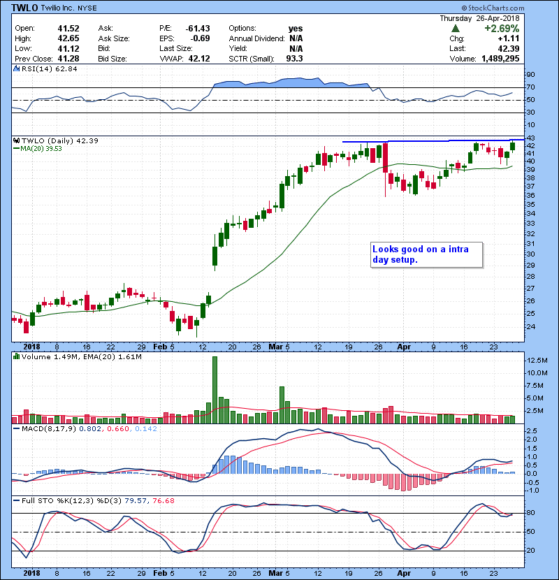Click the date Thursday 26-Apr-2018

pos(479,18)
